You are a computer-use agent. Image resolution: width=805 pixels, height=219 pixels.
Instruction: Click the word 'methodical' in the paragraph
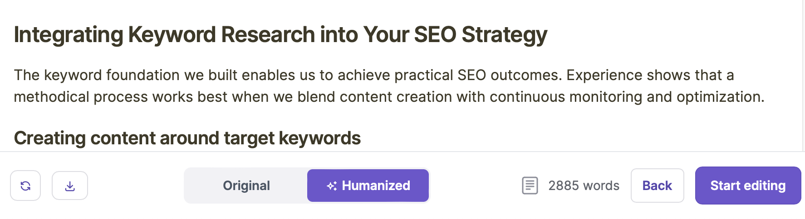click(x=52, y=97)
